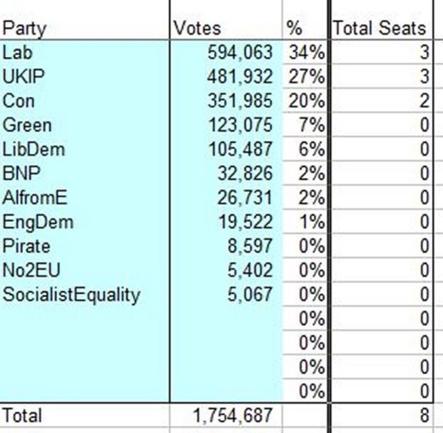Click the Lab party name cell
The width and height of the screenshot is (443, 433).
click(85, 53)
